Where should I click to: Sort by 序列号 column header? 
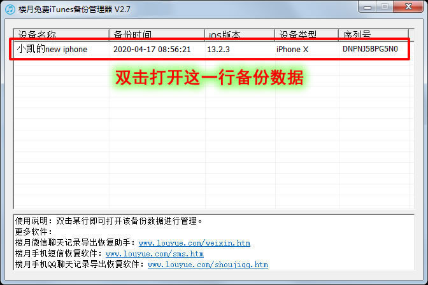pyautogui.click(x=373, y=34)
